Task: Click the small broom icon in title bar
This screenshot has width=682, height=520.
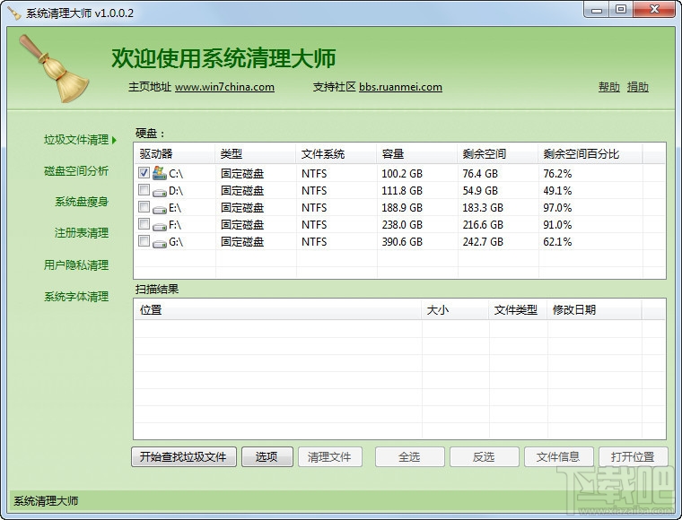Action: [14, 13]
